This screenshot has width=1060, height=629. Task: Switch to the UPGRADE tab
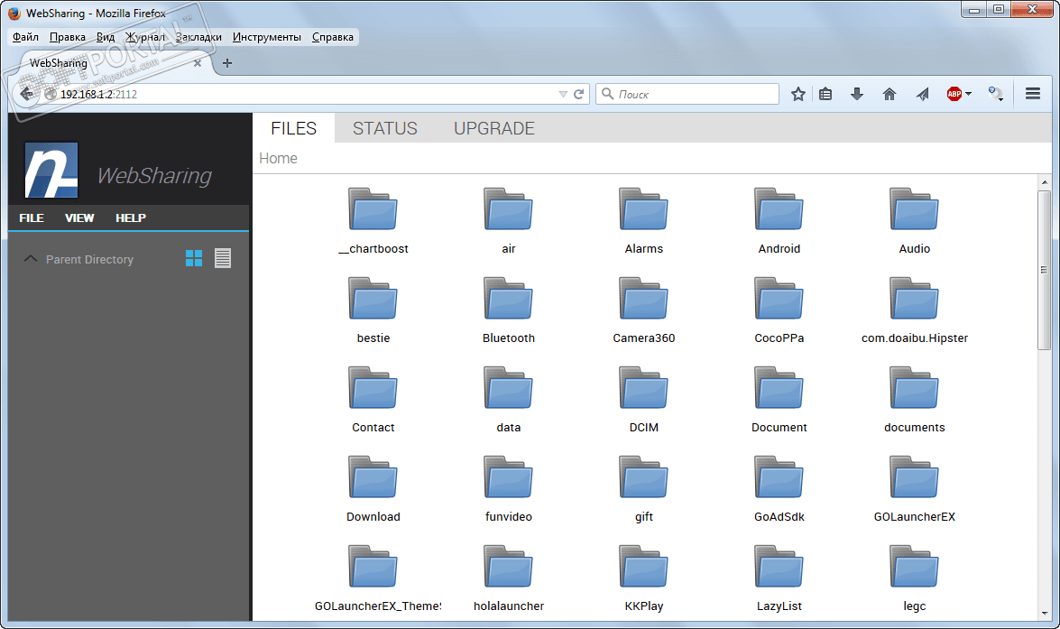(x=494, y=128)
